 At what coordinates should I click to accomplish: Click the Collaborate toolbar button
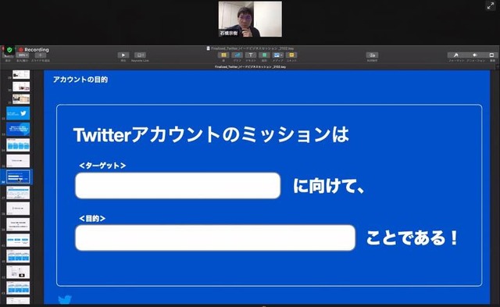(372, 55)
